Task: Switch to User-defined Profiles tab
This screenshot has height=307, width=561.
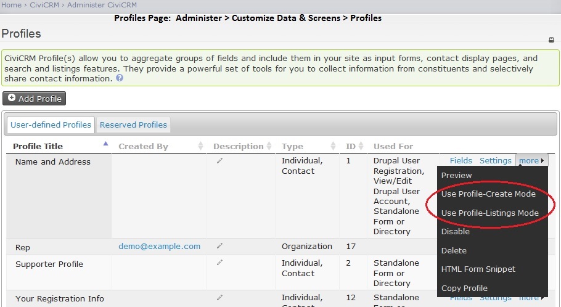Action: pyautogui.click(x=51, y=125)
